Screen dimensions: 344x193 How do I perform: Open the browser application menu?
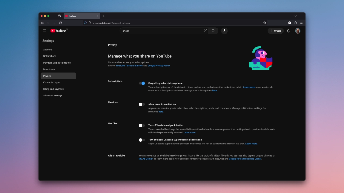[301, 23]
